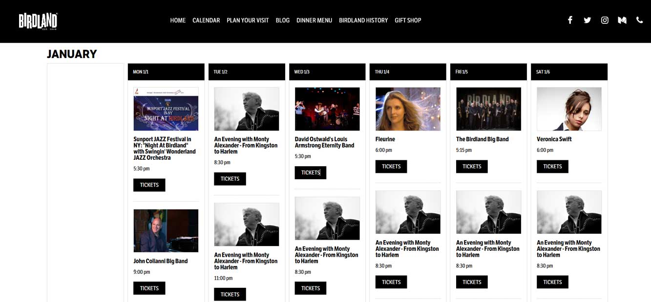Get tickets for Fleurine show
Screen dimensions: 651x302
coord(391,167)
